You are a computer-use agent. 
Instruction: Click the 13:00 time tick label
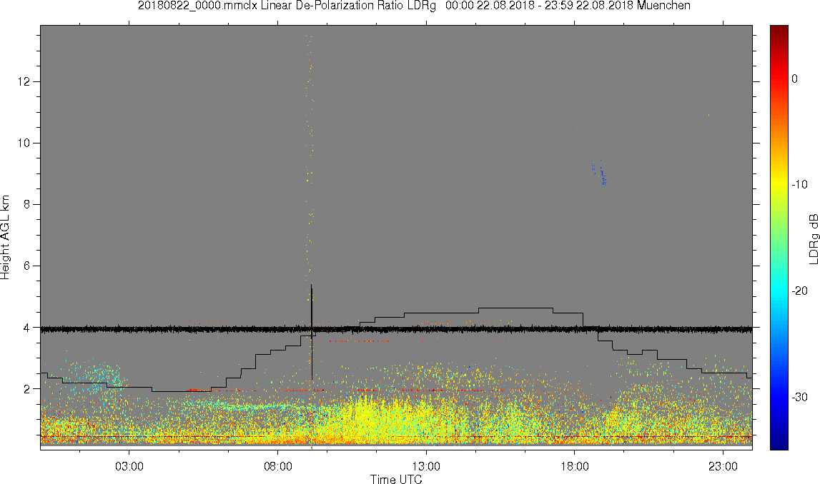426,466
